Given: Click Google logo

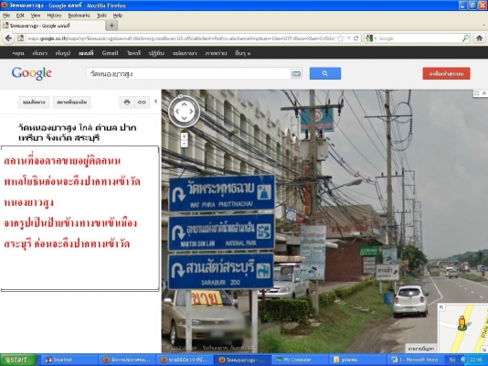Looking at the screenshot, I should point(31,73).
